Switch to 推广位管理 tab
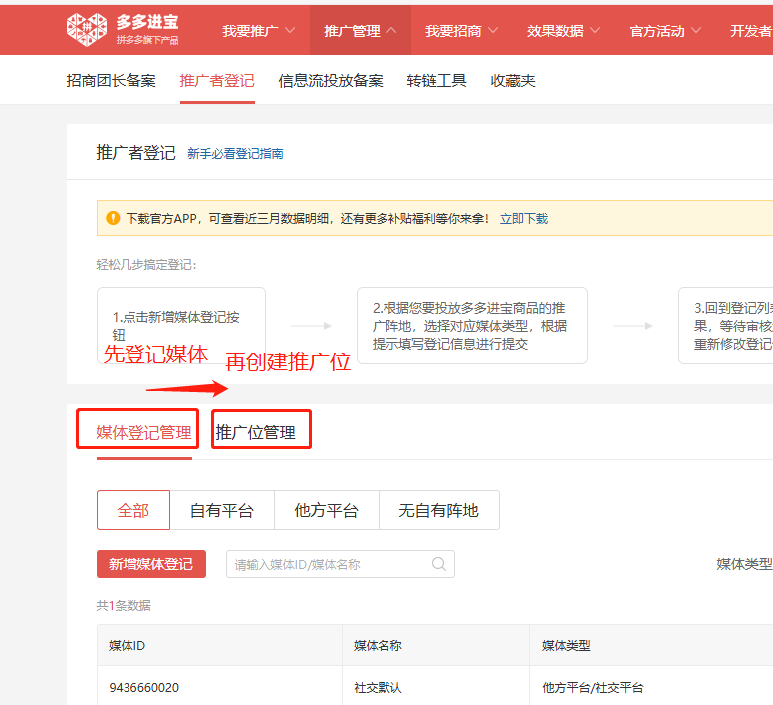773x705 pixels. [256, 432]
